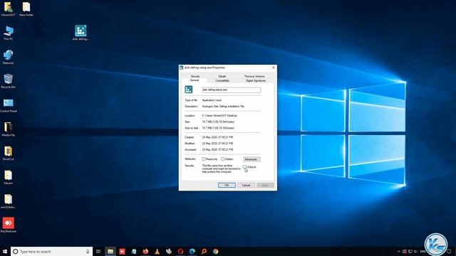Select the AnyDesk.exe desktop icon

click(x=8, y=225)
